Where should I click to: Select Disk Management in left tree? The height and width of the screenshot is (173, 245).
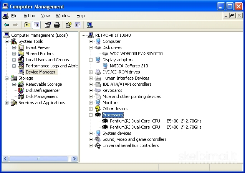pyautogui.click(x=42, y=96)
